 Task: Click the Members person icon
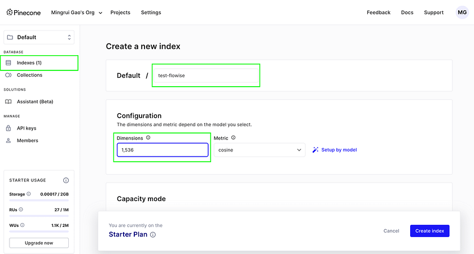click(8, 140)
